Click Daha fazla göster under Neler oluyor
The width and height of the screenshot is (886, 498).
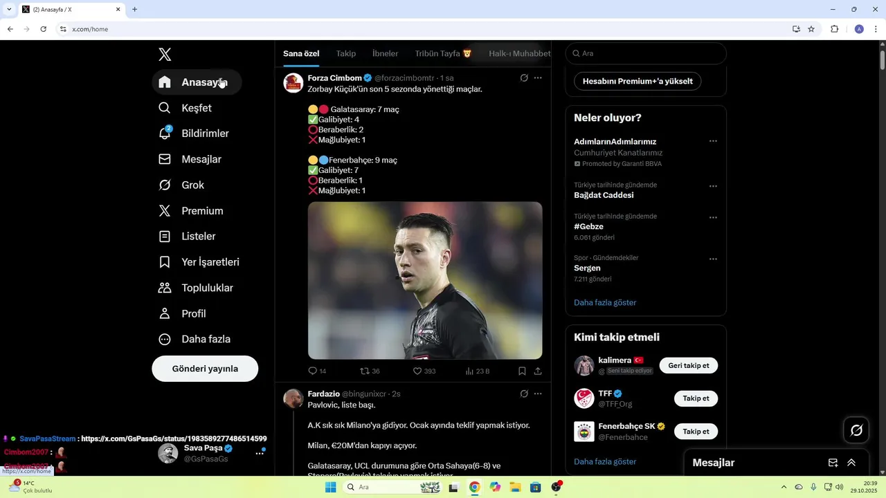tap(605, 302)
